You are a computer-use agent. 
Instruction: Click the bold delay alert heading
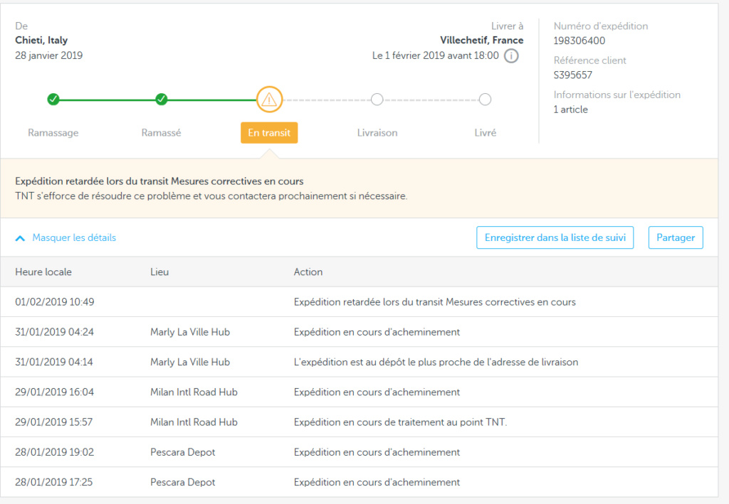click(x=159, y=181)
